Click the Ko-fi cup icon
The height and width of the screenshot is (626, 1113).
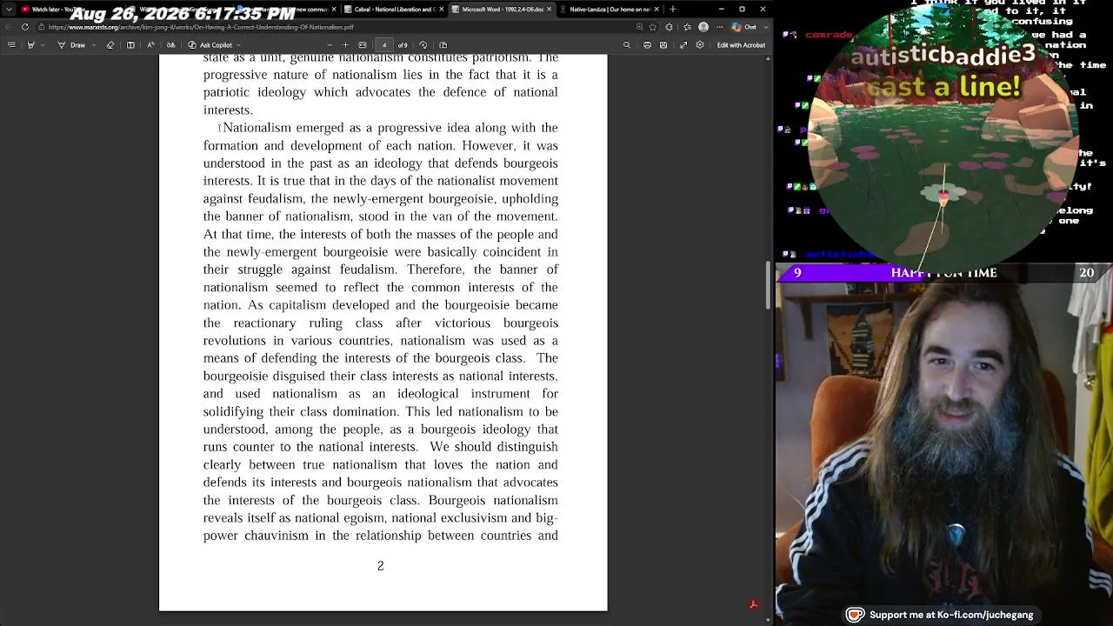point(856,615)
